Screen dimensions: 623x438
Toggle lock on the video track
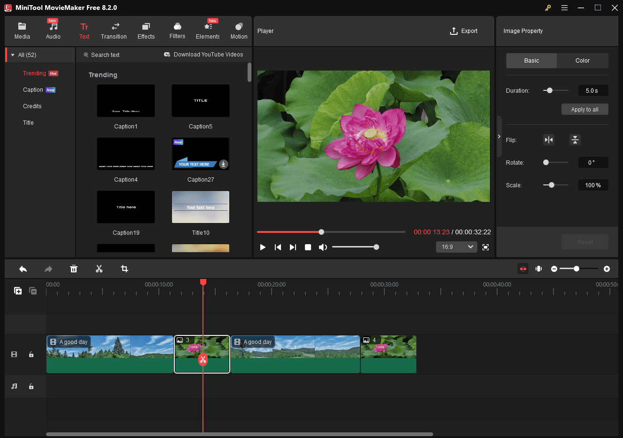coord(31,354)
